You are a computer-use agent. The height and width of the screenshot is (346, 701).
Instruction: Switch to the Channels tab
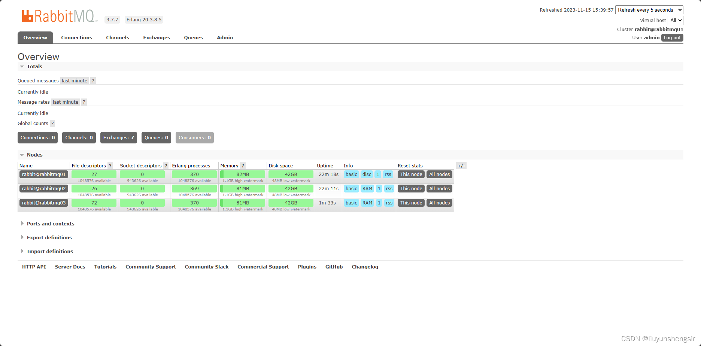118,37
